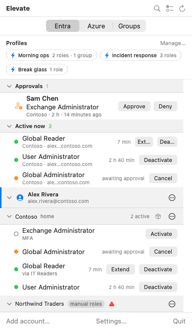
Task: Click orange dot beside Contoso Global Administrator
Action: [16, 252]
